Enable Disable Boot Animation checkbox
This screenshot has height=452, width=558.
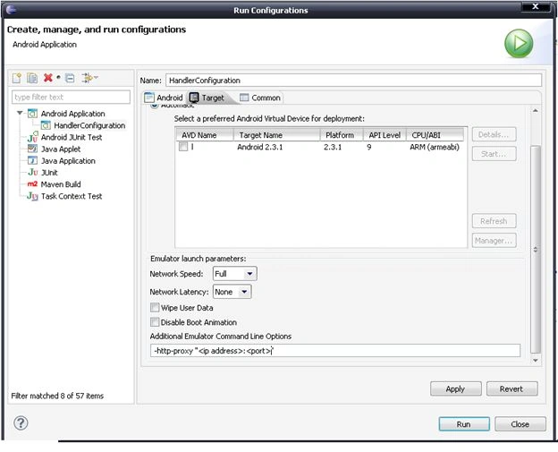pos(155,322)
